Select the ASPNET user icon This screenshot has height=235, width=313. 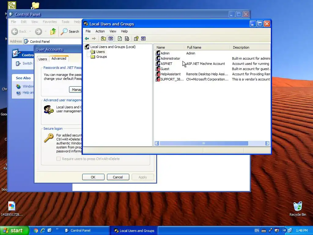[x=158, y=64]
